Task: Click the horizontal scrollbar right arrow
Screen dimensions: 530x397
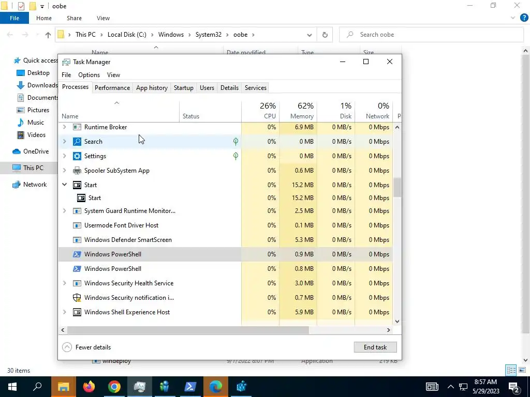Action: click(388, 330)
